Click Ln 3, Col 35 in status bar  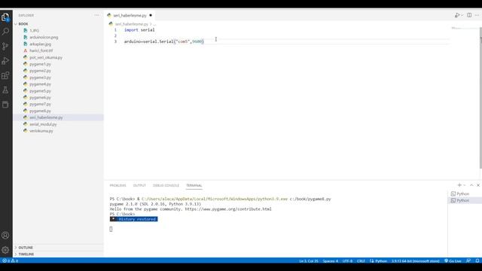tap(309, 261)
